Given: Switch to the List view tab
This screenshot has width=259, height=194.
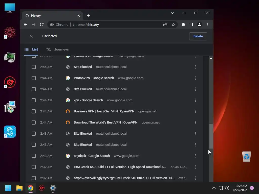Looking at the screenshot, I should point(31,49).
